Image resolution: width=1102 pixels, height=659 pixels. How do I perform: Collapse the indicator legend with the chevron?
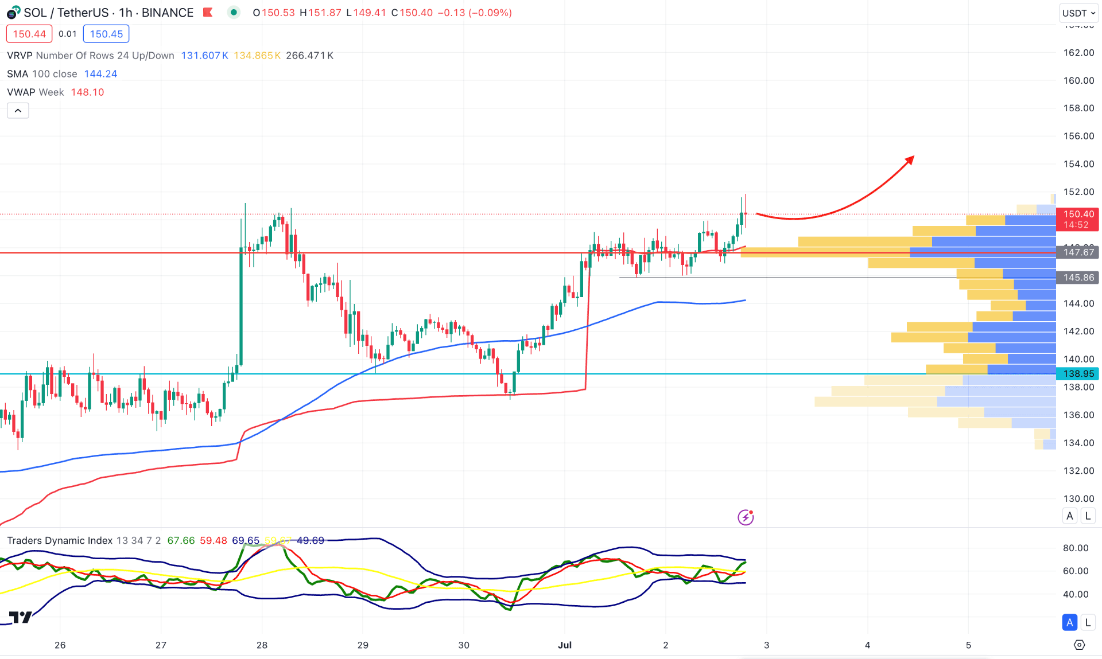18,111
